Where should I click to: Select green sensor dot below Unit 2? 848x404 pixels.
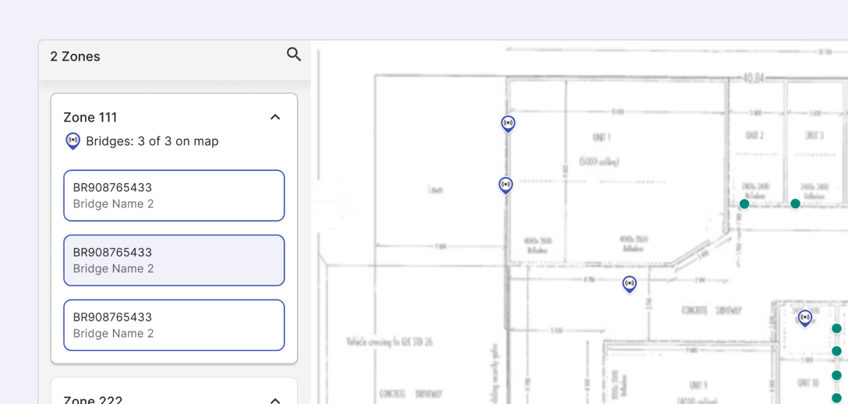744,204
